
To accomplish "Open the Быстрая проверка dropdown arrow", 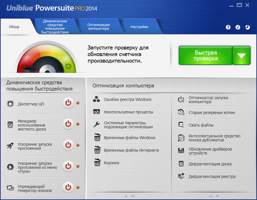I will (x=242, y=55).
